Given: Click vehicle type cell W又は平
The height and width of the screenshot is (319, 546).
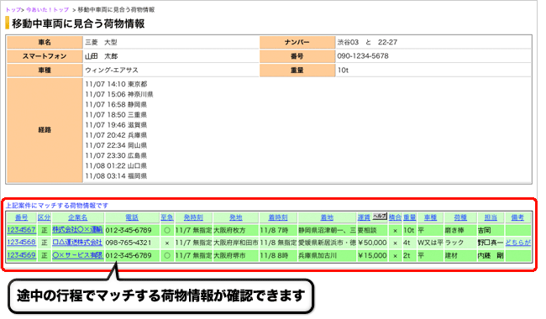Looking at the screenshot, I should click(x=430, y=243).
